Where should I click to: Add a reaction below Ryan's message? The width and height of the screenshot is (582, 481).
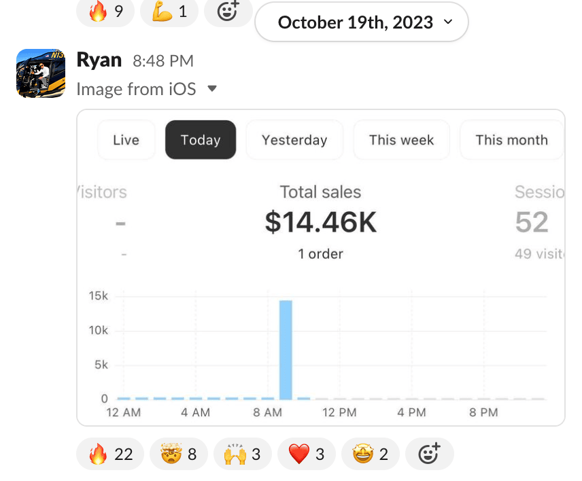(428, 454)
